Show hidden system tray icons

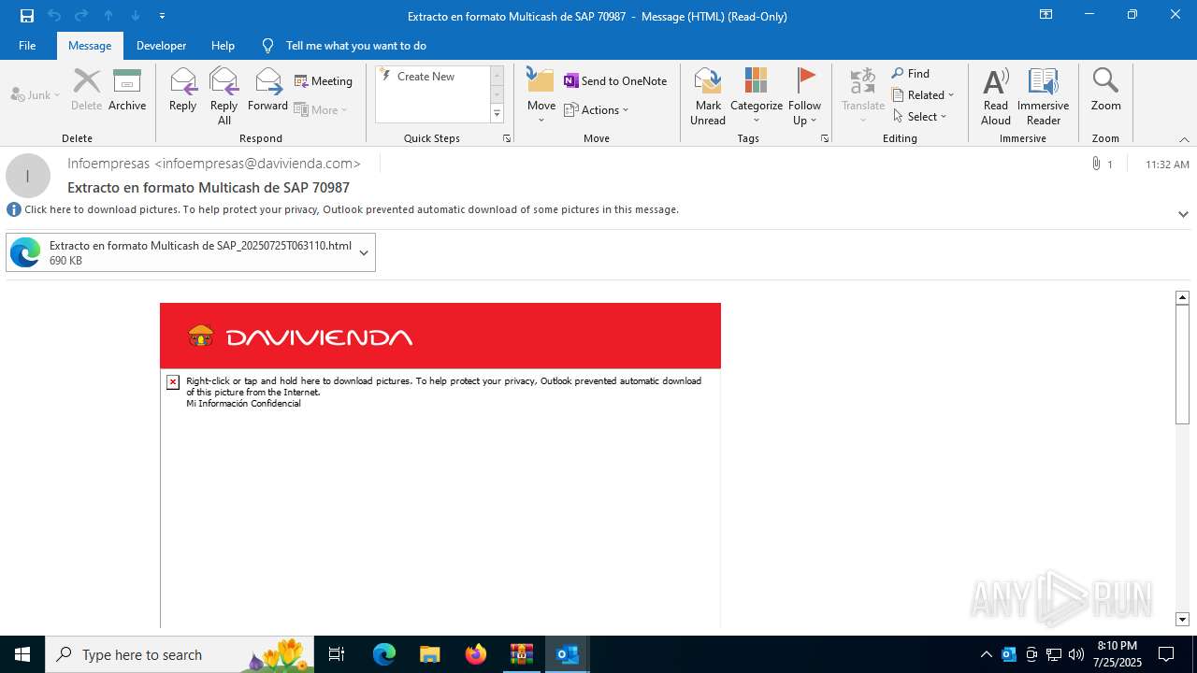click(987, 654)
